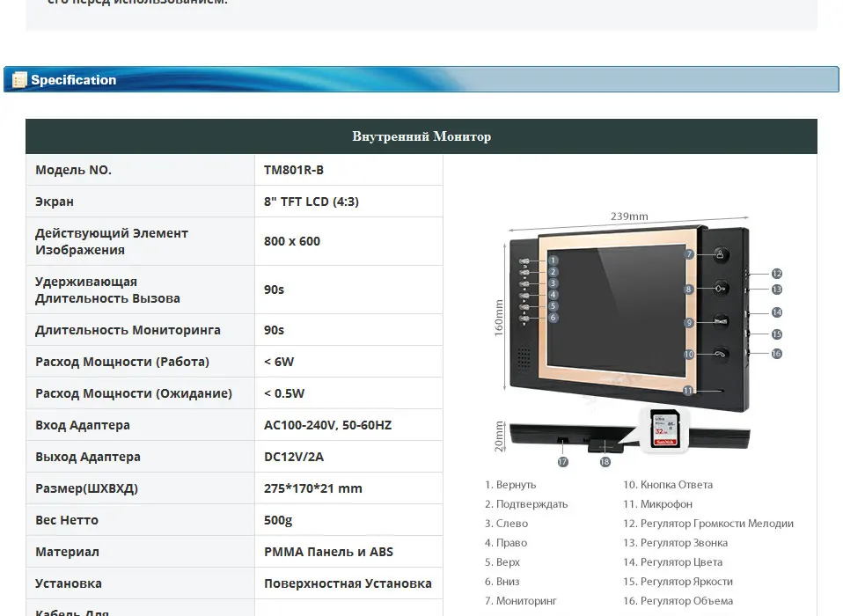Click the Расход Мощности (Ожидание) label
The height and width of the screenshot is (616, 843).
coord(134,393)
